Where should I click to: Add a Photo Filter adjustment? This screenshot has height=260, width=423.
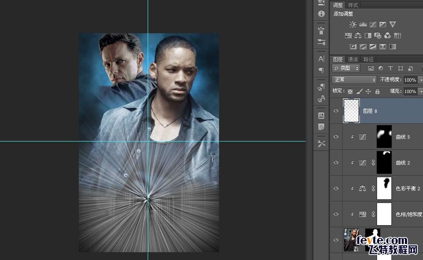click(x=378, y=36)
